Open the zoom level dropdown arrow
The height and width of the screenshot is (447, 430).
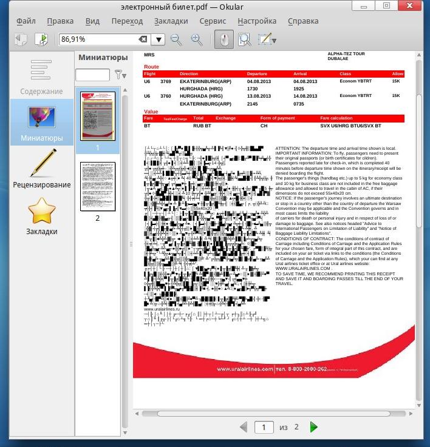159,39
